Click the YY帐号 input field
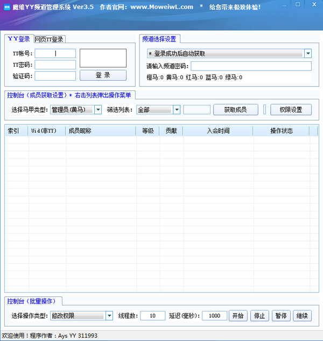The height and width of the screenshot is (341, 323). (56, 53)
